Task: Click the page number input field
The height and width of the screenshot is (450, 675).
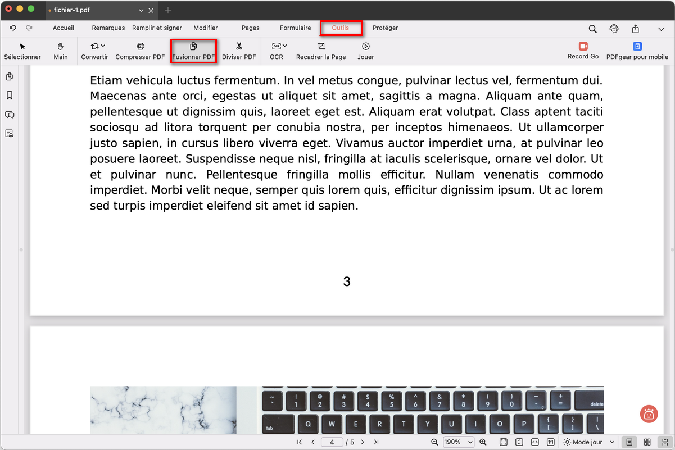Action: coord(332,442)
